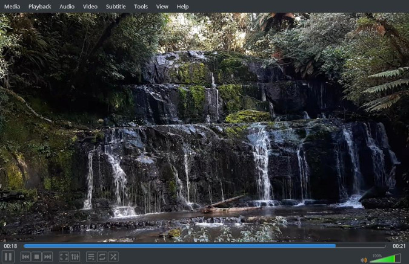Open the Subtitle menu
409x264 pixels.
(x=116, y=7)
